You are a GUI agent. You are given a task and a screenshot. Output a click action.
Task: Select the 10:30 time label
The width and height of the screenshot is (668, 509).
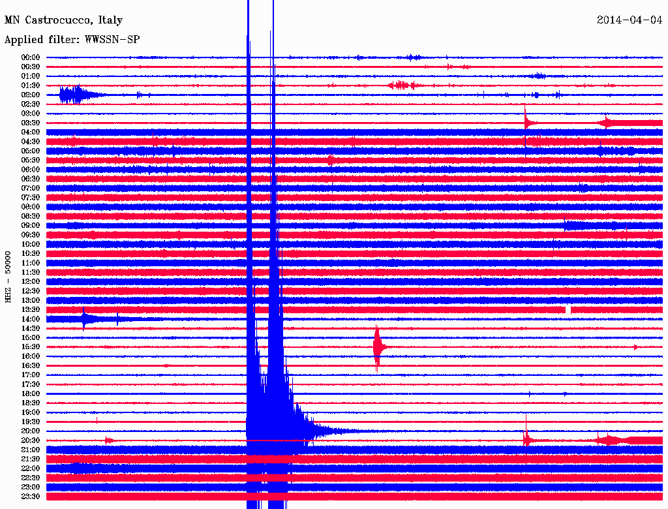coord(31,254)
